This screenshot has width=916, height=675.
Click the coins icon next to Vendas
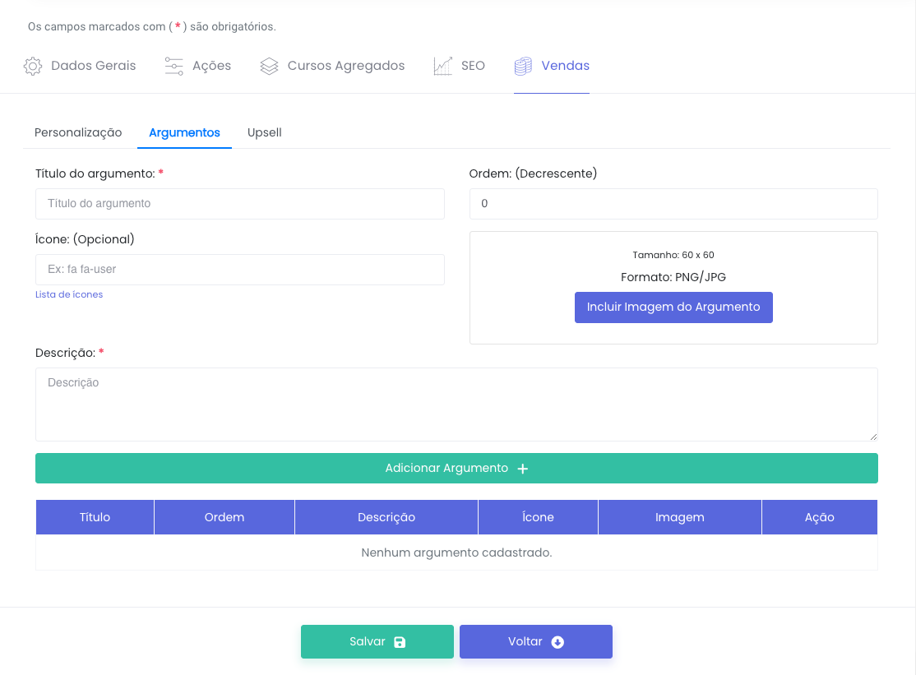pyautogui.click(x=523, y=67)
